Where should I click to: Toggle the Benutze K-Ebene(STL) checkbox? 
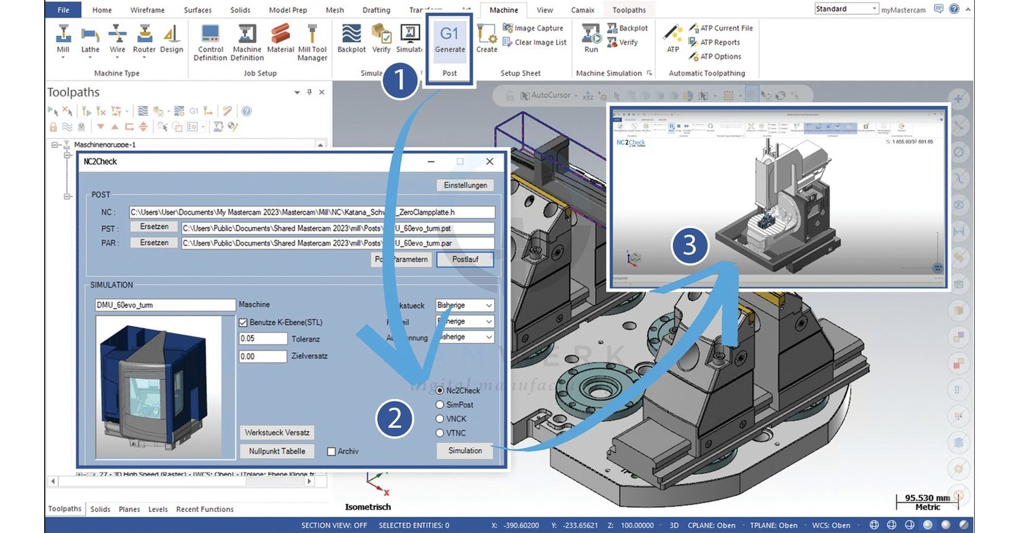[x=244, y=322]
